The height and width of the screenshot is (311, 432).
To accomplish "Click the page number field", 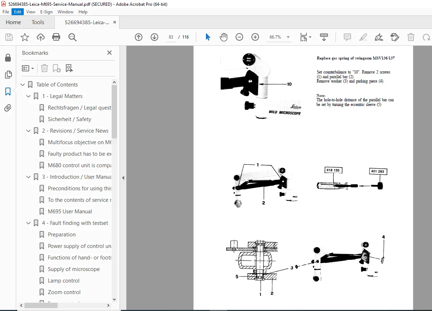I will (171, 37).
